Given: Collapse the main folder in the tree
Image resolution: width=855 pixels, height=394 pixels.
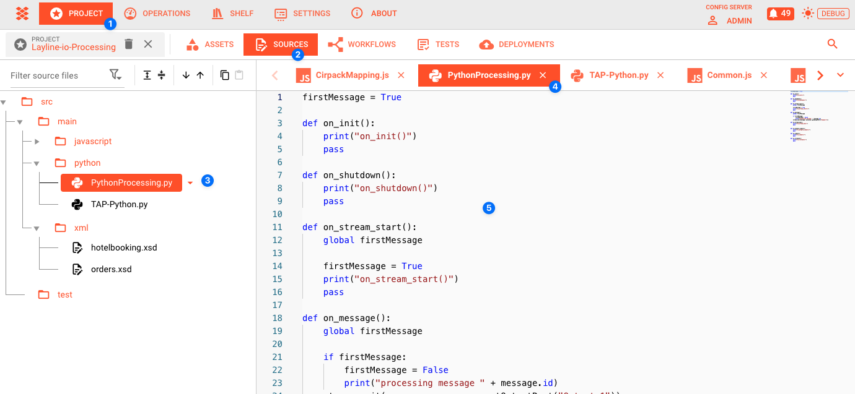Looking at the screenshot, I should [x=20, y=121].
